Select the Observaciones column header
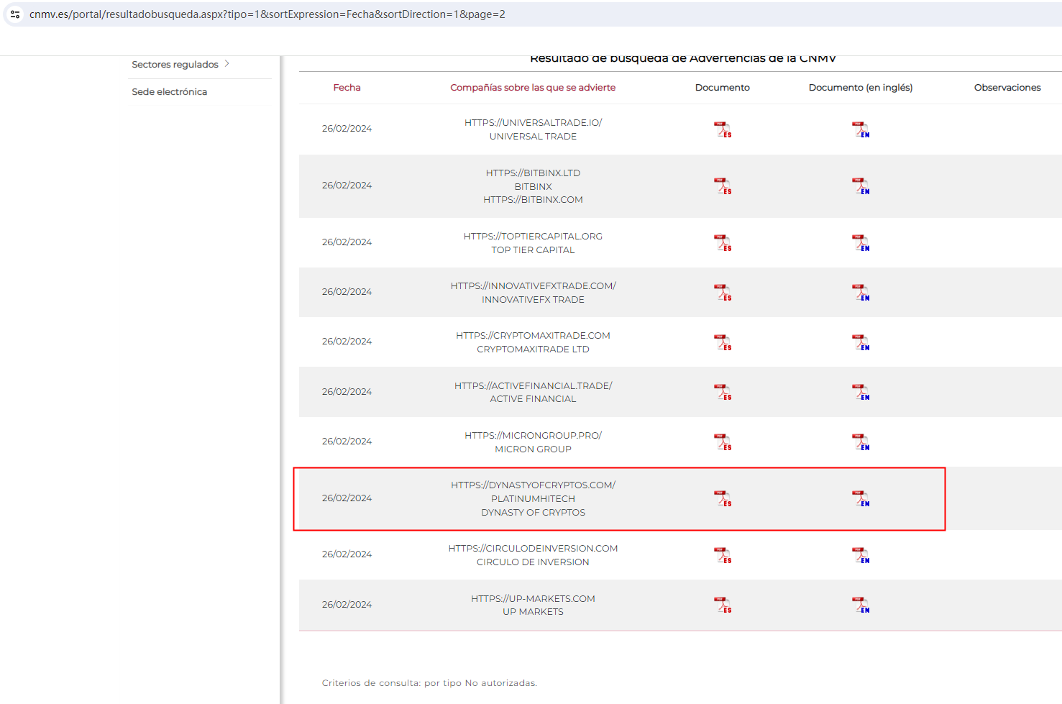Viewport: 1062px width, 704px height. click(x=1007, y=88)
